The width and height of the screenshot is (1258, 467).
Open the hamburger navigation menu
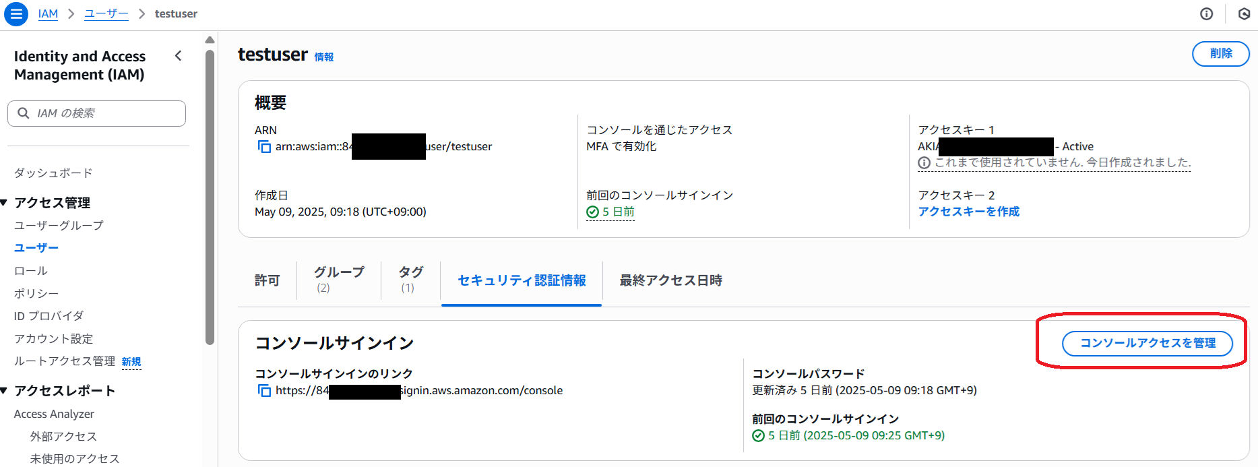[x=16, y=13]
